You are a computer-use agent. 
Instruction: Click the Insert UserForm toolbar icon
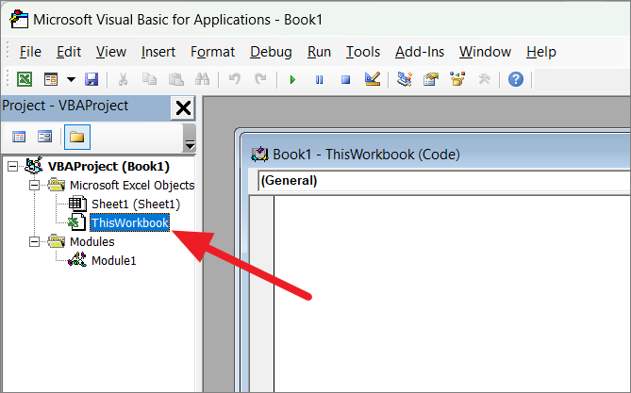[x=51, y=79]
